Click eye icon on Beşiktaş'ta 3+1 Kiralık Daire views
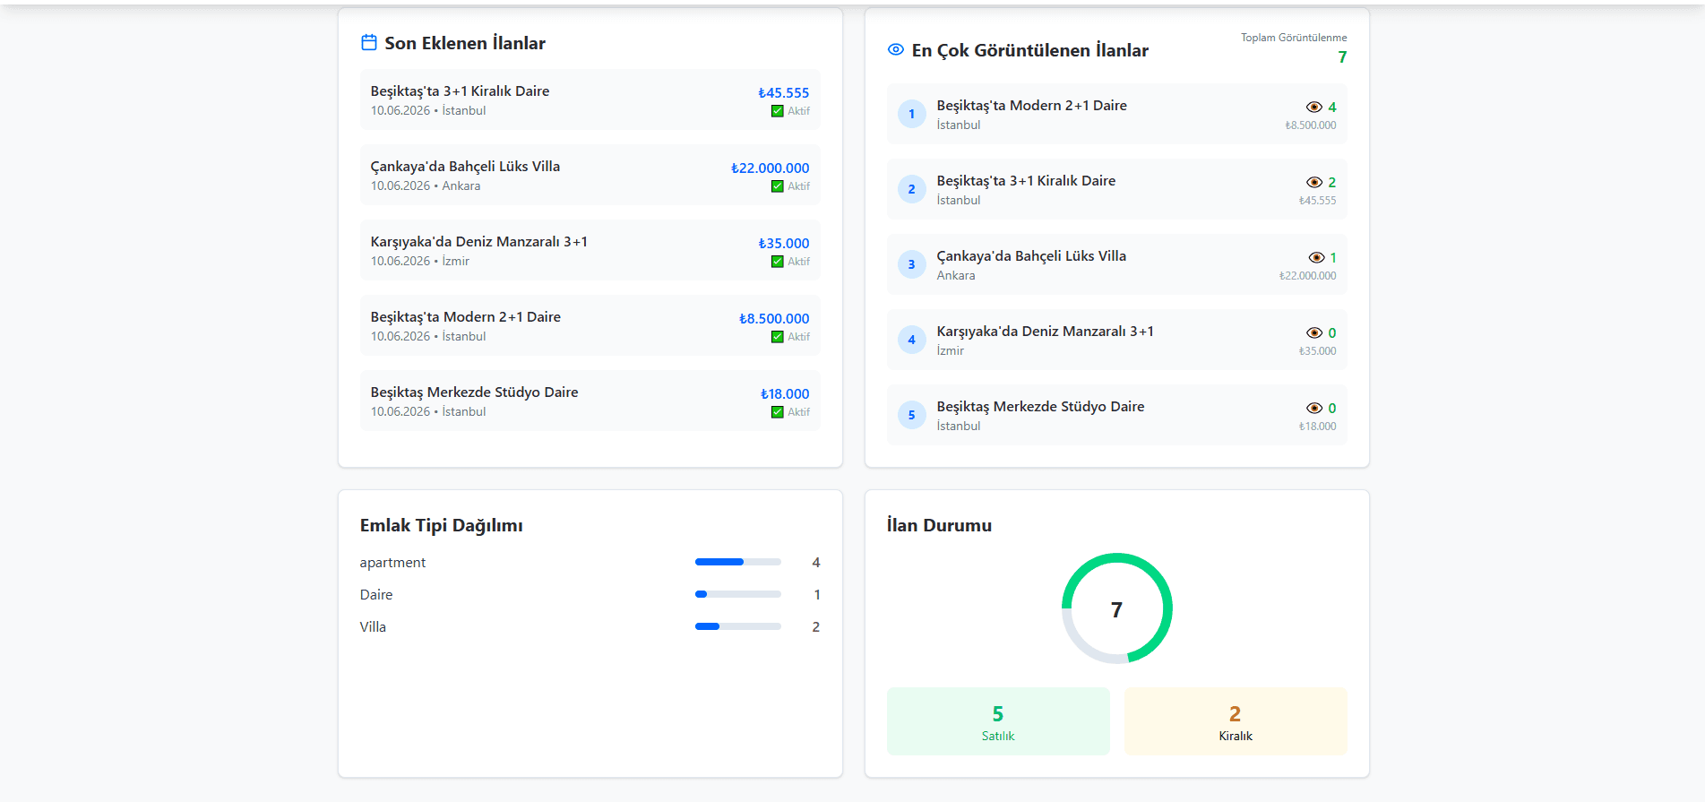The height and width of the screenshot is (802, 1705). [x=1314, y=182]
